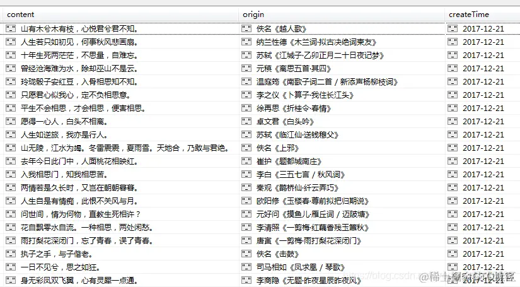Select the content cell starting with 山无陵，江水为竭
The height and width of the screenshot is (287, 520).
click(x=125, y=148)
